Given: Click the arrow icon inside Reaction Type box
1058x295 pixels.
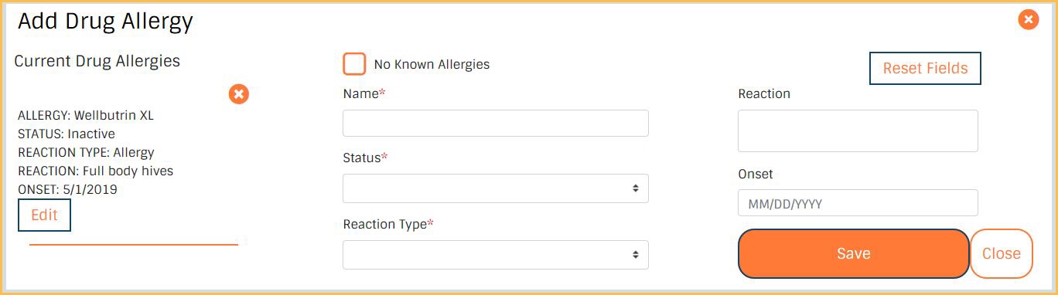Looking at the screenshot, I should (635, 255).
